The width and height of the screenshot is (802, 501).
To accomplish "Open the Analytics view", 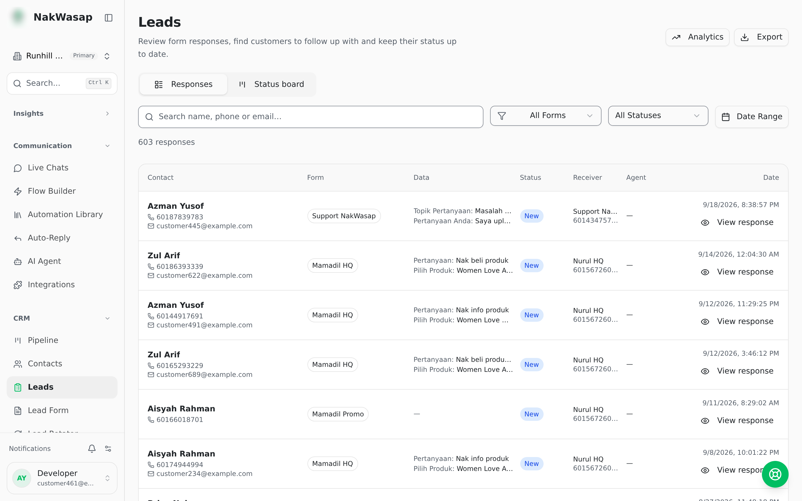I will [697, 37].
